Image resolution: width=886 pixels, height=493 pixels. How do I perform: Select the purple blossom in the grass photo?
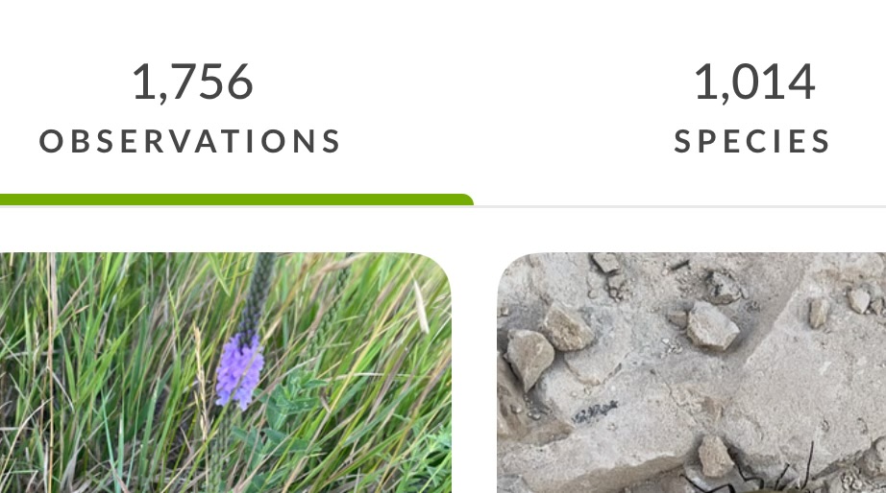(x=240, y=370)
